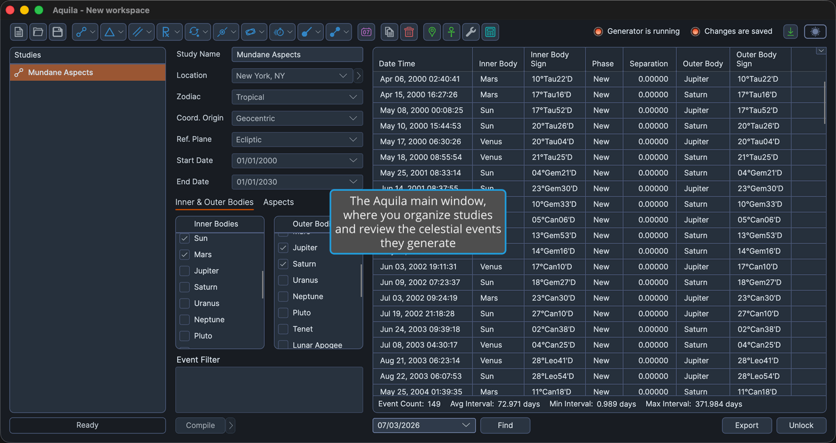The height and width of the screenshot is (443, 836).
Task: Check Pluto in the Outer Bodies list
Action: point(283,313)
